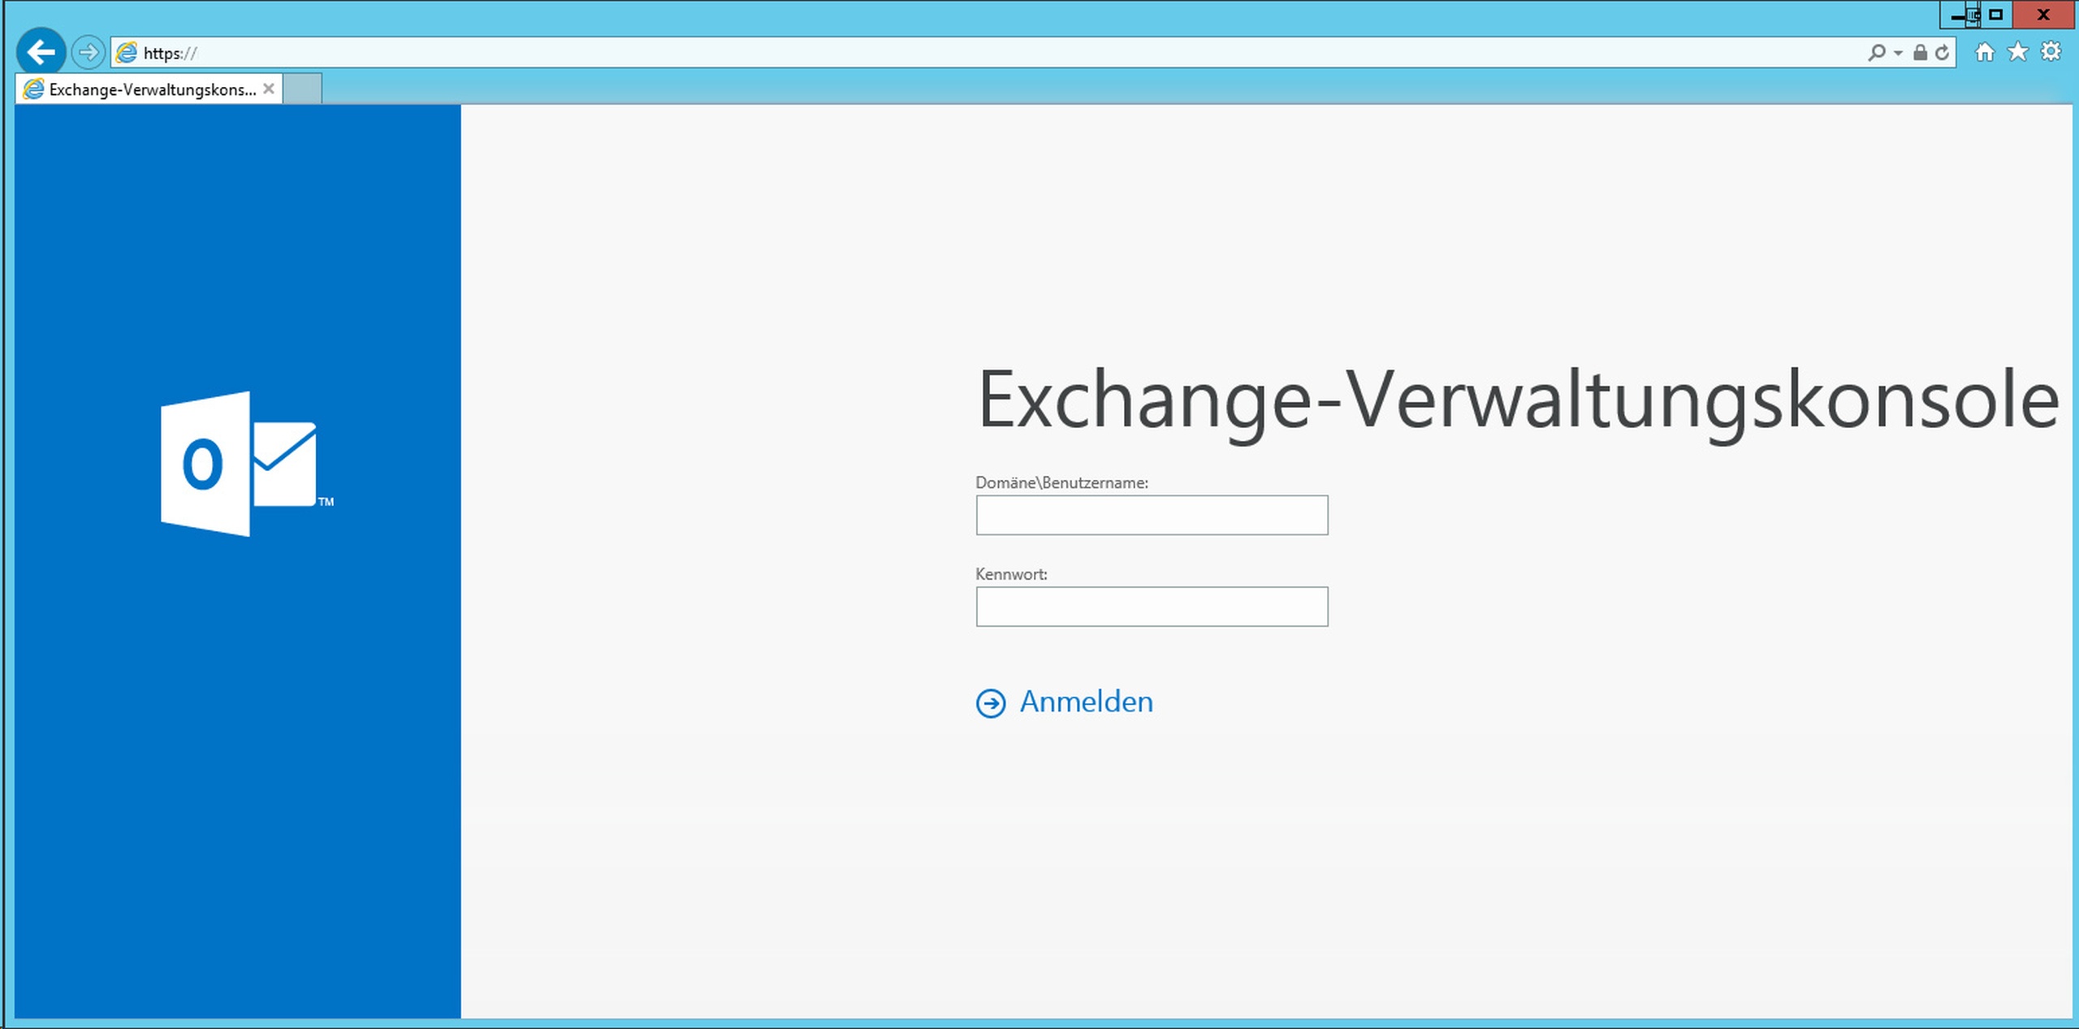Open the Tools gear menu
Screen dimensions: 2079x1029
(2051, 53)
